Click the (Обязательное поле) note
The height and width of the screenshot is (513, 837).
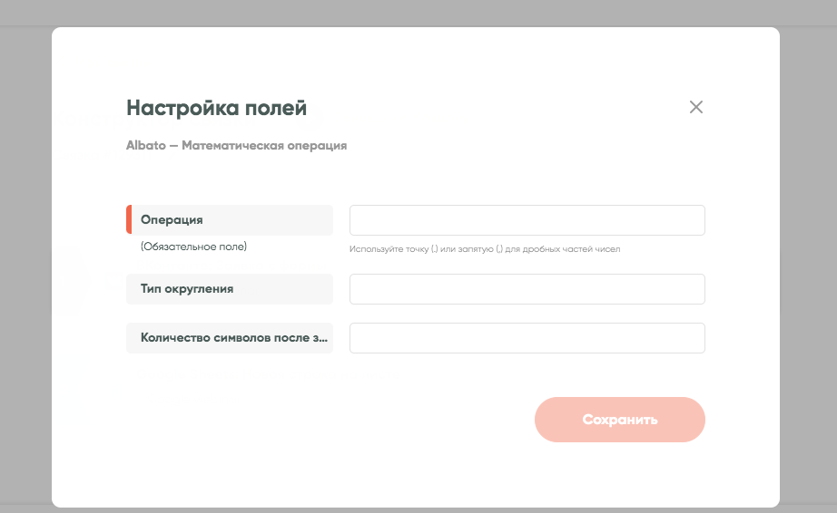pyautogui.click(x=193, y=247)
